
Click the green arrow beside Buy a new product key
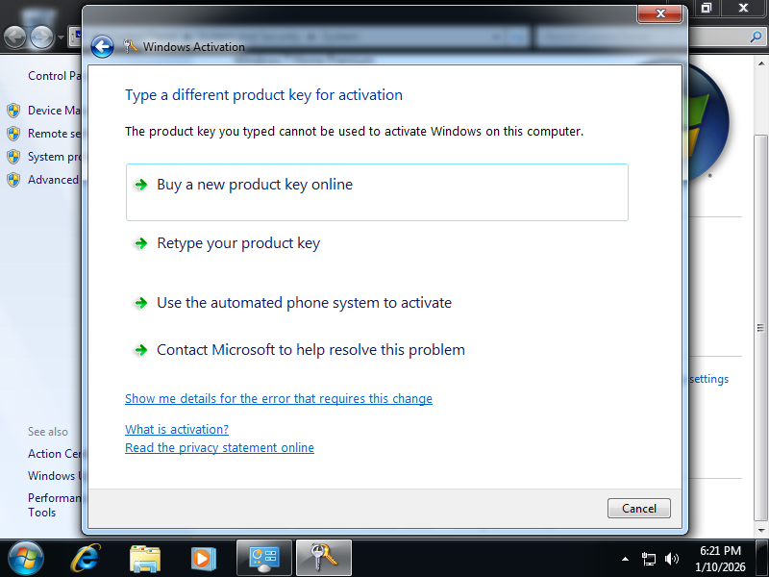pos(140,185)
